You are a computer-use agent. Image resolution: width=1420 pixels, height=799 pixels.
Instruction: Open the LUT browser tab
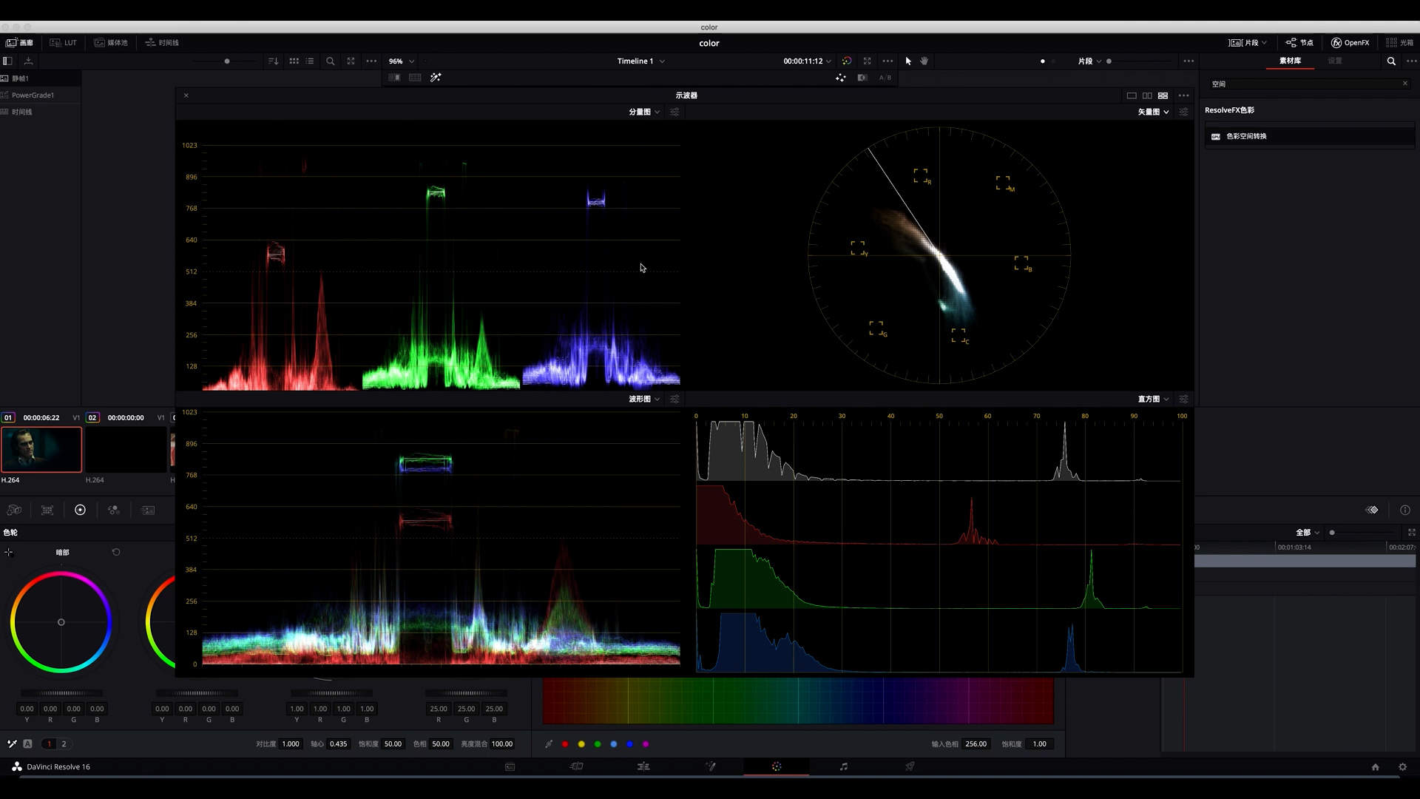64,43
